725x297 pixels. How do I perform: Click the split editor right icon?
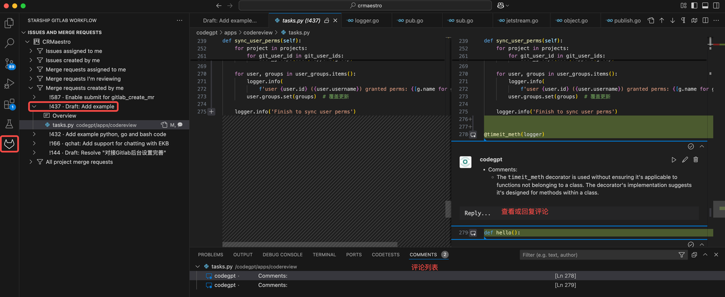pyautogui.click(x=706, y=20)
